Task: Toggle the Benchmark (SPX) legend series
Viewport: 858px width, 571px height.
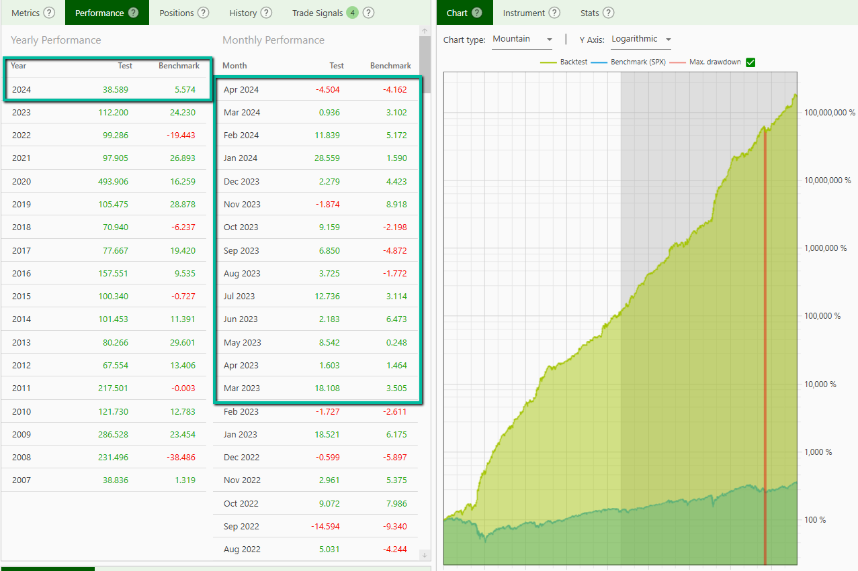Action: click(x=628, y=62)
